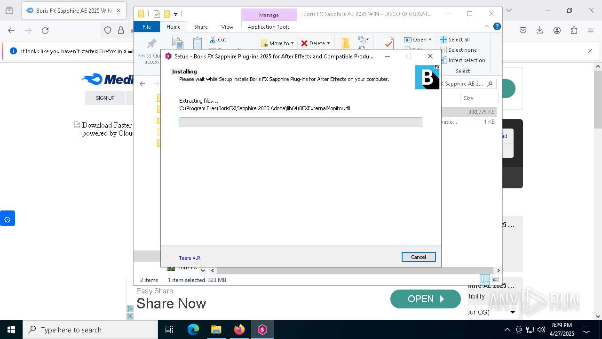
Task: Switch to Home tab in File Explorer
Action: coord(173,27)
